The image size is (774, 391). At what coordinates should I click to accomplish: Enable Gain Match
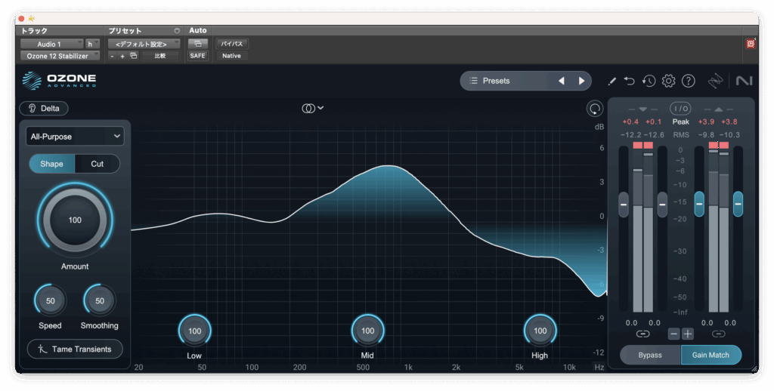pyautogui.click(x=711, y=355)
